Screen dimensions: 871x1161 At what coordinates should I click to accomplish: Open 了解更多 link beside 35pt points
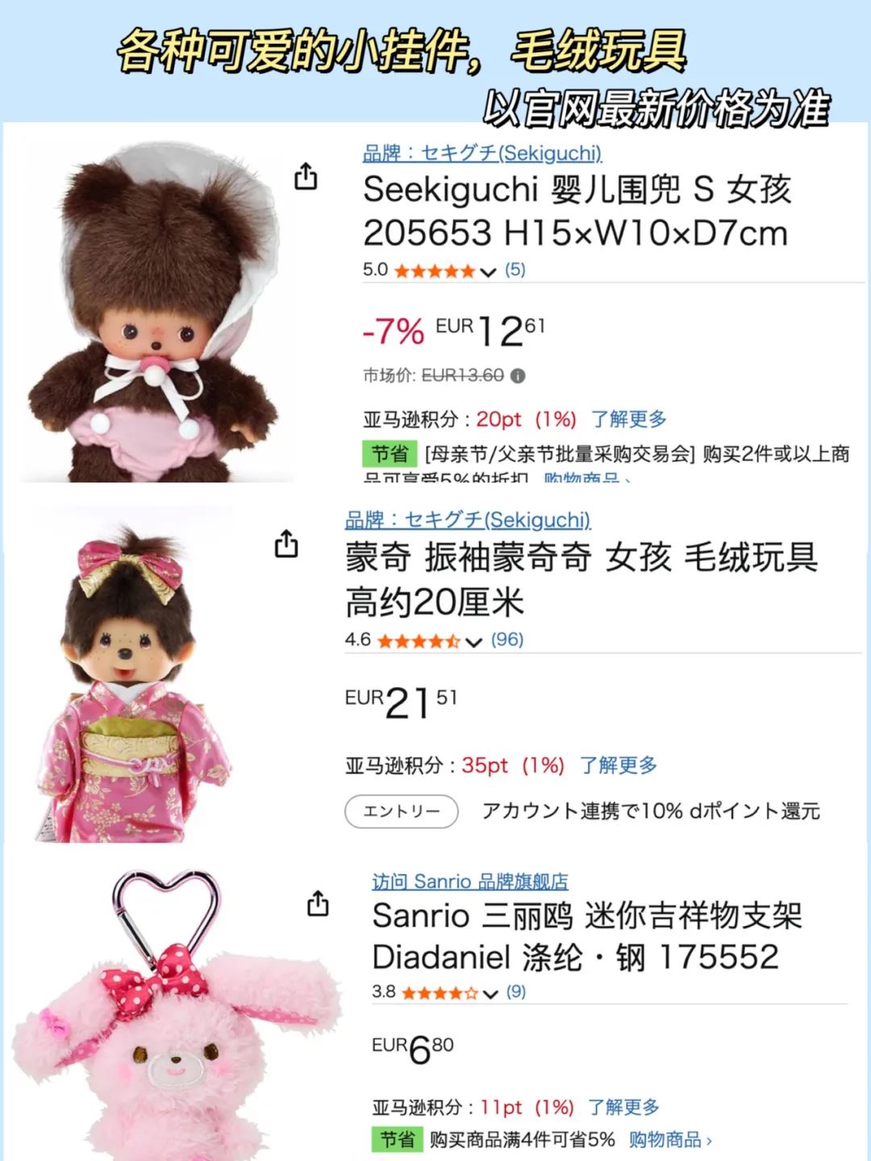pos(619,765)
